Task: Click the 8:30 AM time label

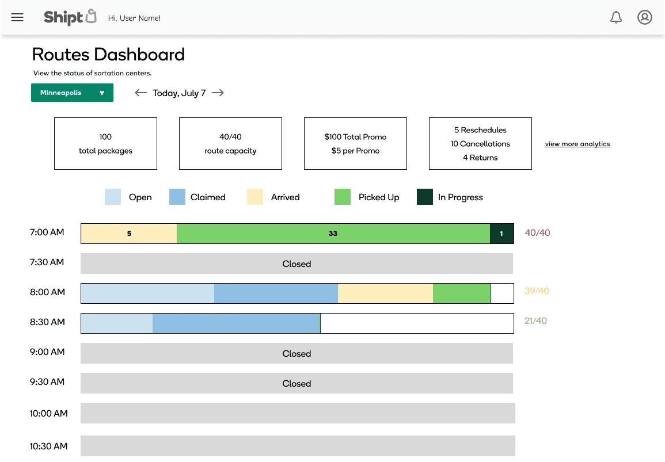Action: tap(47, 322)
